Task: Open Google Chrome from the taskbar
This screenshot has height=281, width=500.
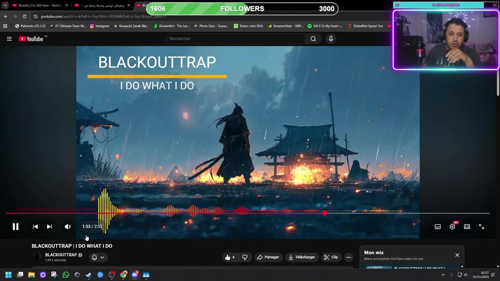Action: pos(123,275)
